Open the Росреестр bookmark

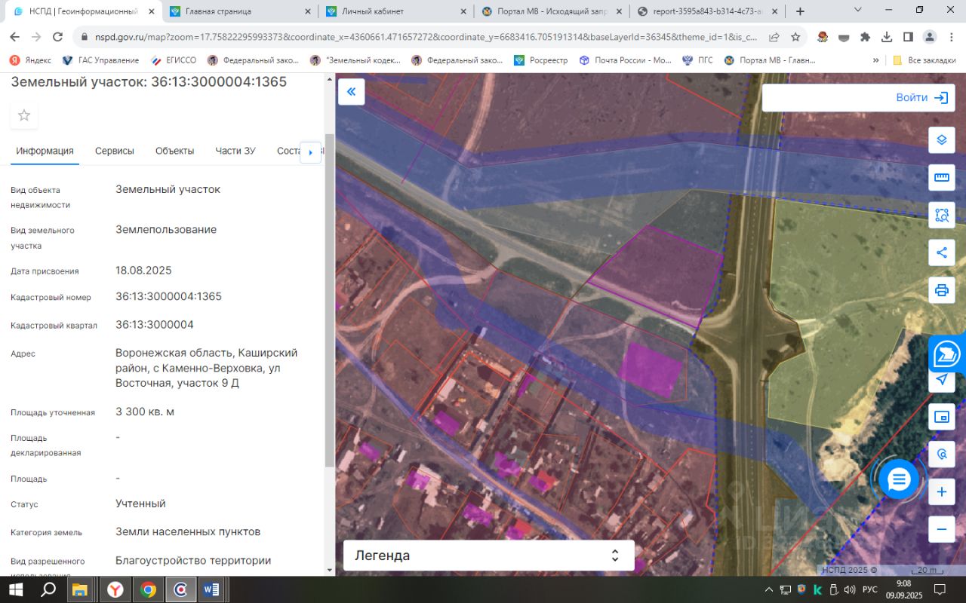540,60
